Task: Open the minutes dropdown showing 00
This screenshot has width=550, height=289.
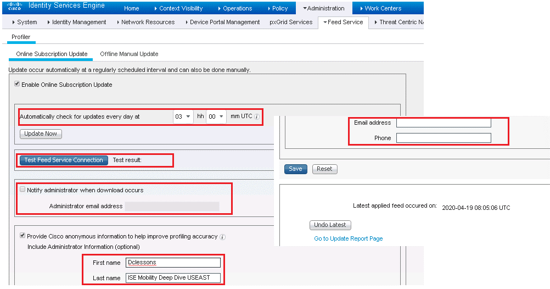Action: tap(216, 116)
